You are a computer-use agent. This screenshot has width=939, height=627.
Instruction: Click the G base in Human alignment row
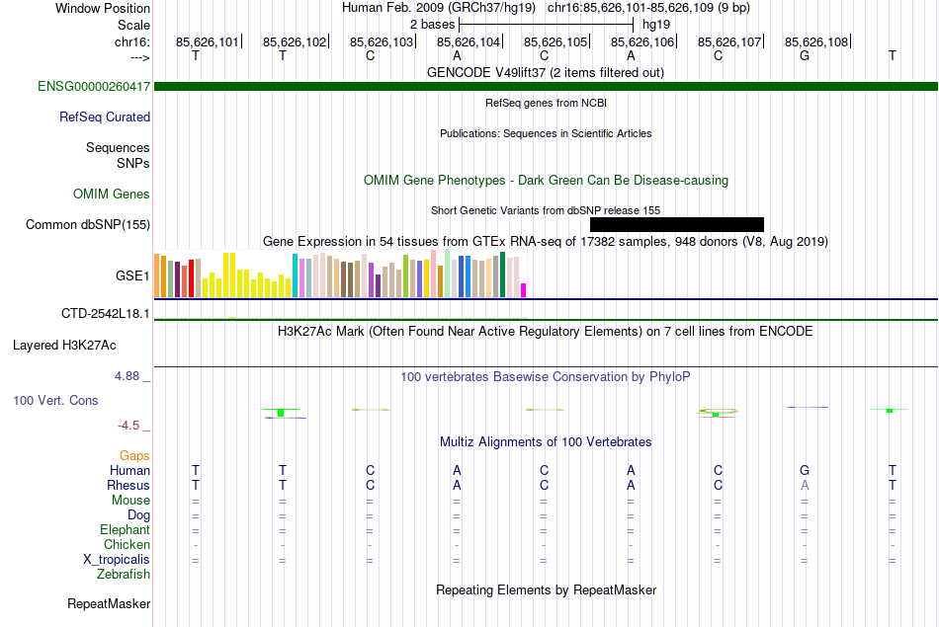805,470
